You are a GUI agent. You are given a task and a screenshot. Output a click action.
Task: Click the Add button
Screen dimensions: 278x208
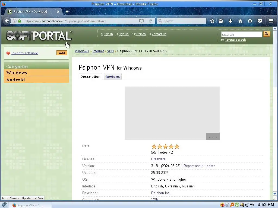pos(62,53)
